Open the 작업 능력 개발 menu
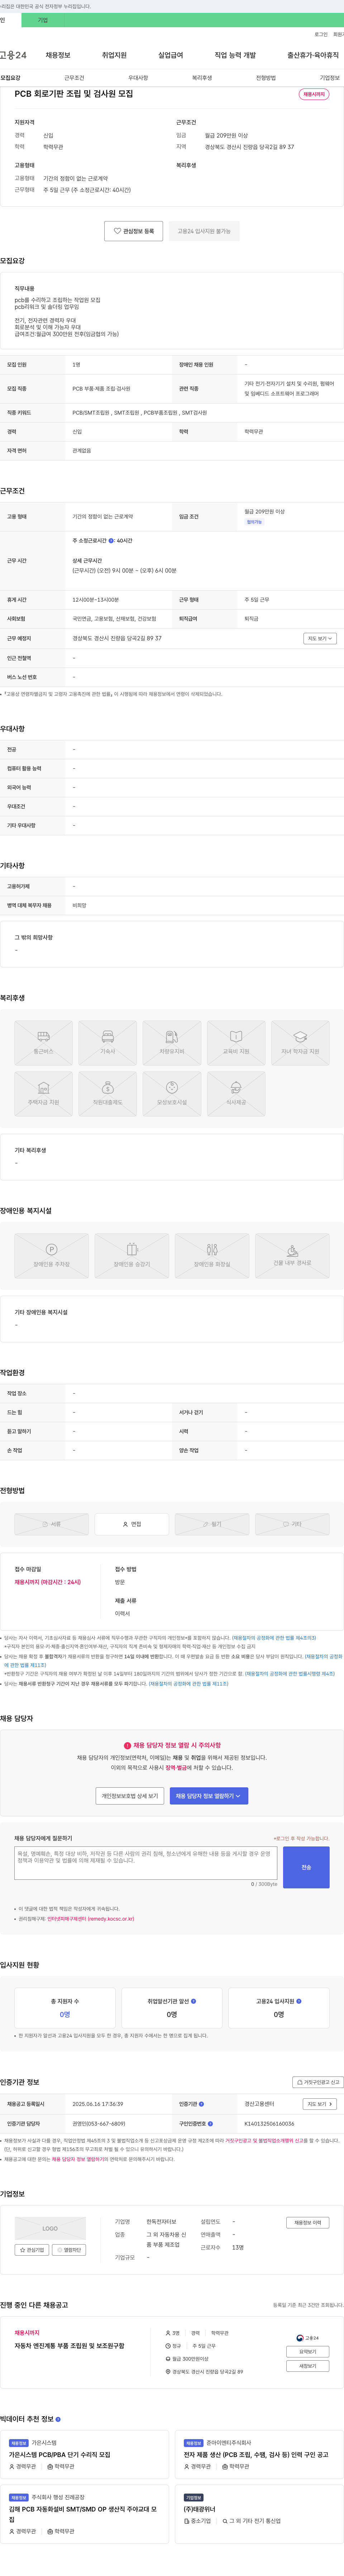Viewport: 344px width, 2576px height. pyautogui.click(x=235, y=55)
